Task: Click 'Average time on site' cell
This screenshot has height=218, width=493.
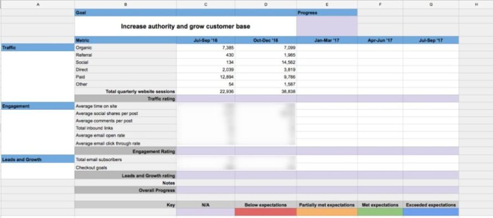Action: 125,106
